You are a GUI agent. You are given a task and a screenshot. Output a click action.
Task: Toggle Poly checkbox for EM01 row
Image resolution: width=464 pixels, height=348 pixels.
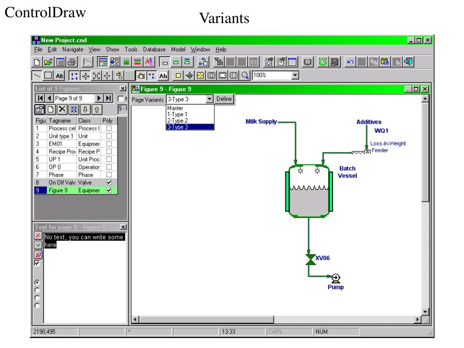pyautogui.click(x=109, y=144)
